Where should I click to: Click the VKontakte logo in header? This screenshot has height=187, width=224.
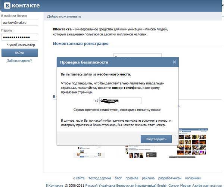coord(22,6)
